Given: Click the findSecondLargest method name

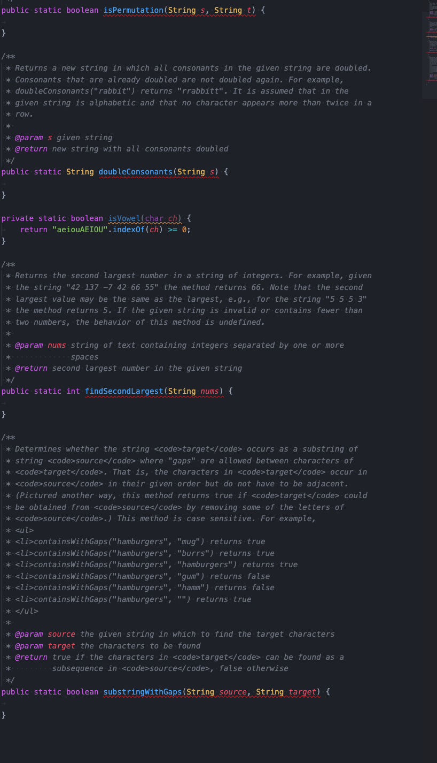Looking at the screenshot, I should (x=123, y=391).
